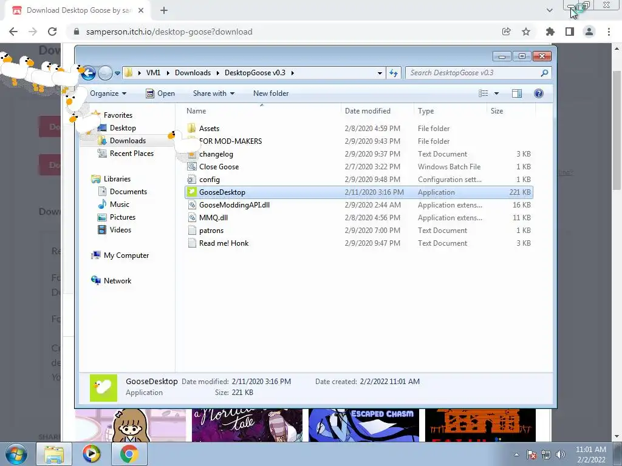Open Chrome three-dot menu
Screen dimensions: 622x466
point(609,32)
